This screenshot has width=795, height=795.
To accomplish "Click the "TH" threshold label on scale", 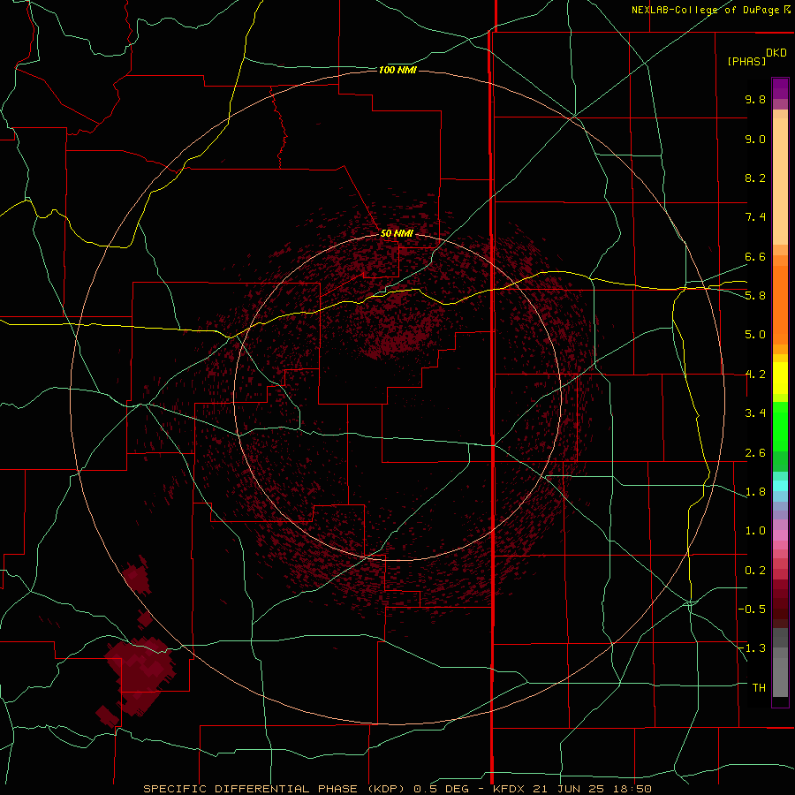I will pos(759,688).
